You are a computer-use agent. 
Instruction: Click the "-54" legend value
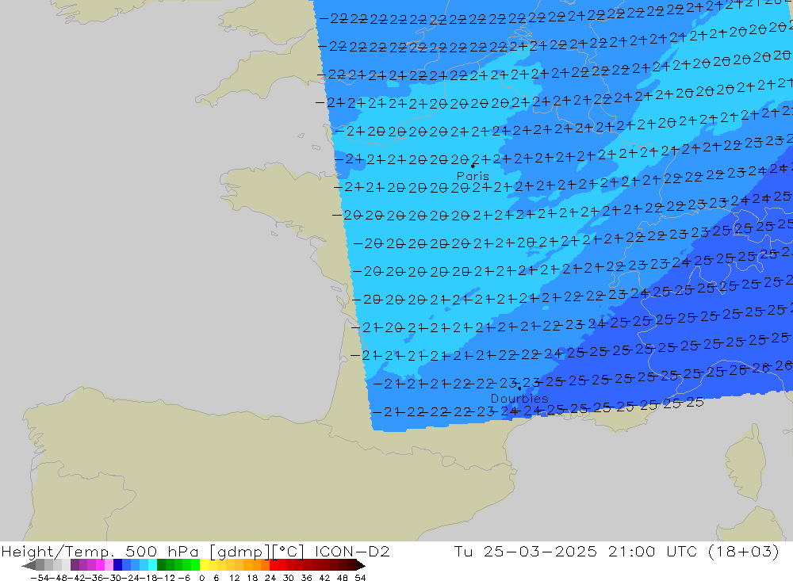(38, 578)
